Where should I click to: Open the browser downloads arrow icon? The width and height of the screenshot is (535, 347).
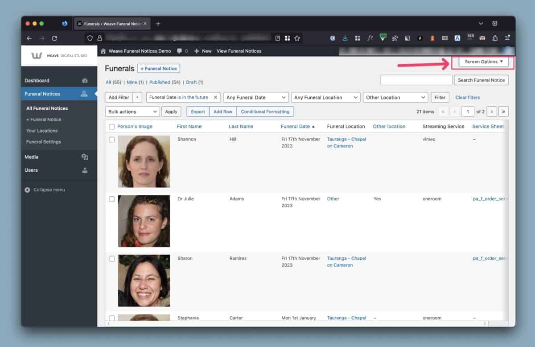[345, 38]
